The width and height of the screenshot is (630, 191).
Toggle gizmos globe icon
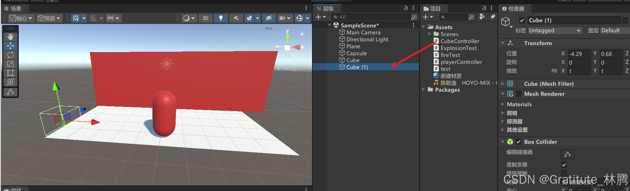(300, 18)
